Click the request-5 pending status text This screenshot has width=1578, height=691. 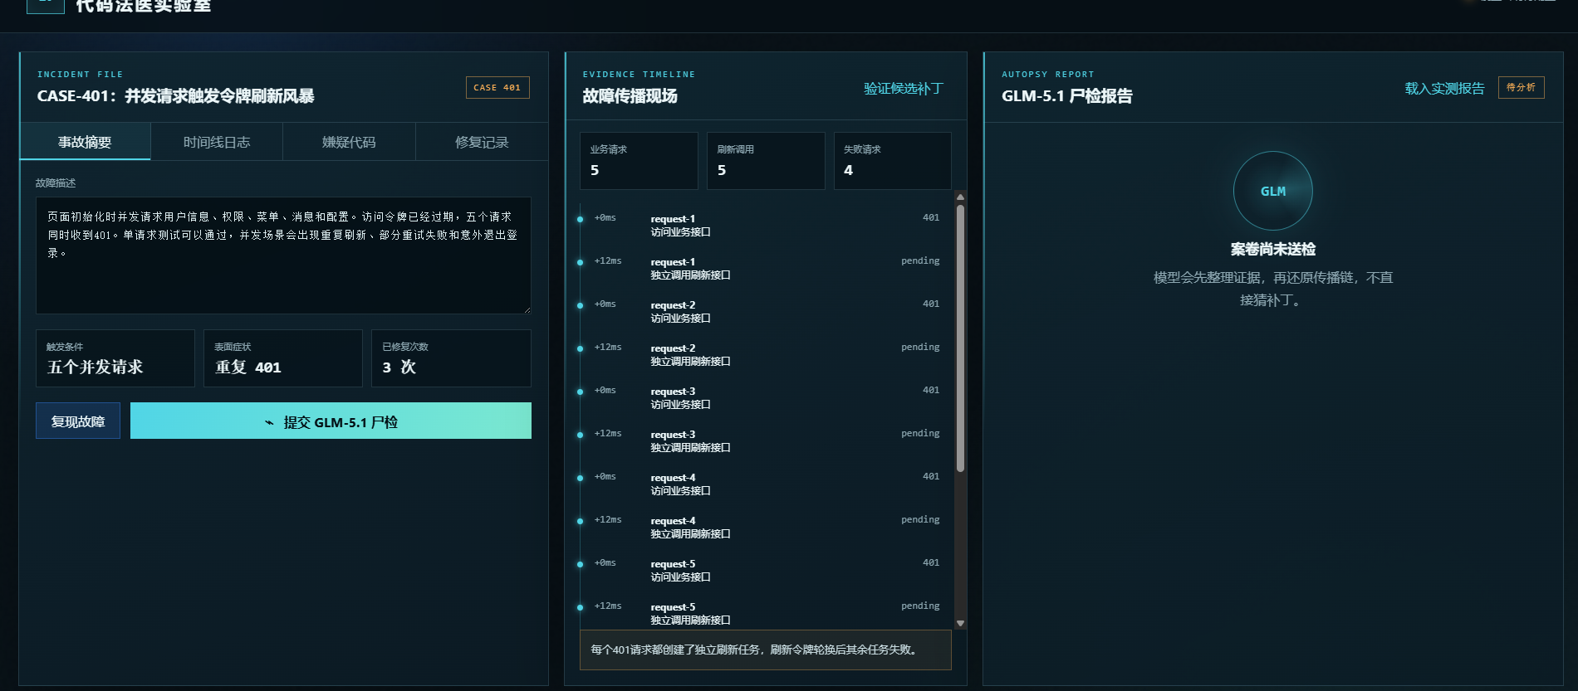(920, 606)
